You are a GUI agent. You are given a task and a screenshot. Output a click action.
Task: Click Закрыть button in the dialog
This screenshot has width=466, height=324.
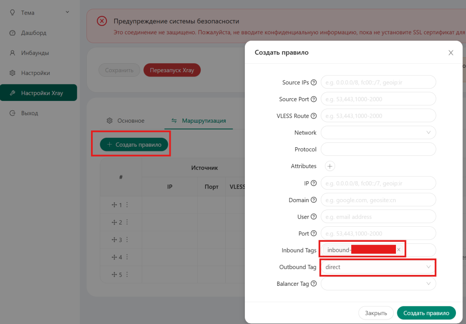(x=376, y=313)
